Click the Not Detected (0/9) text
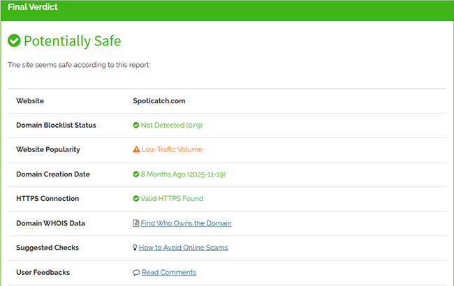This screenshot has width=454, height=286. 172,126
